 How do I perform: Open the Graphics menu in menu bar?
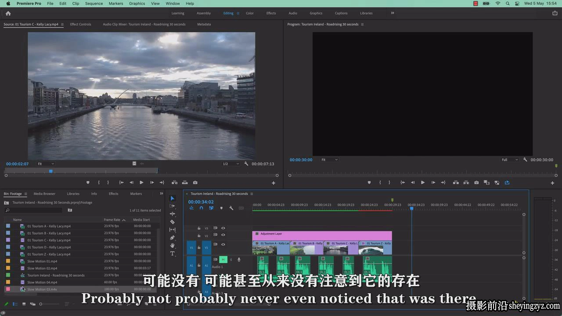137,4
